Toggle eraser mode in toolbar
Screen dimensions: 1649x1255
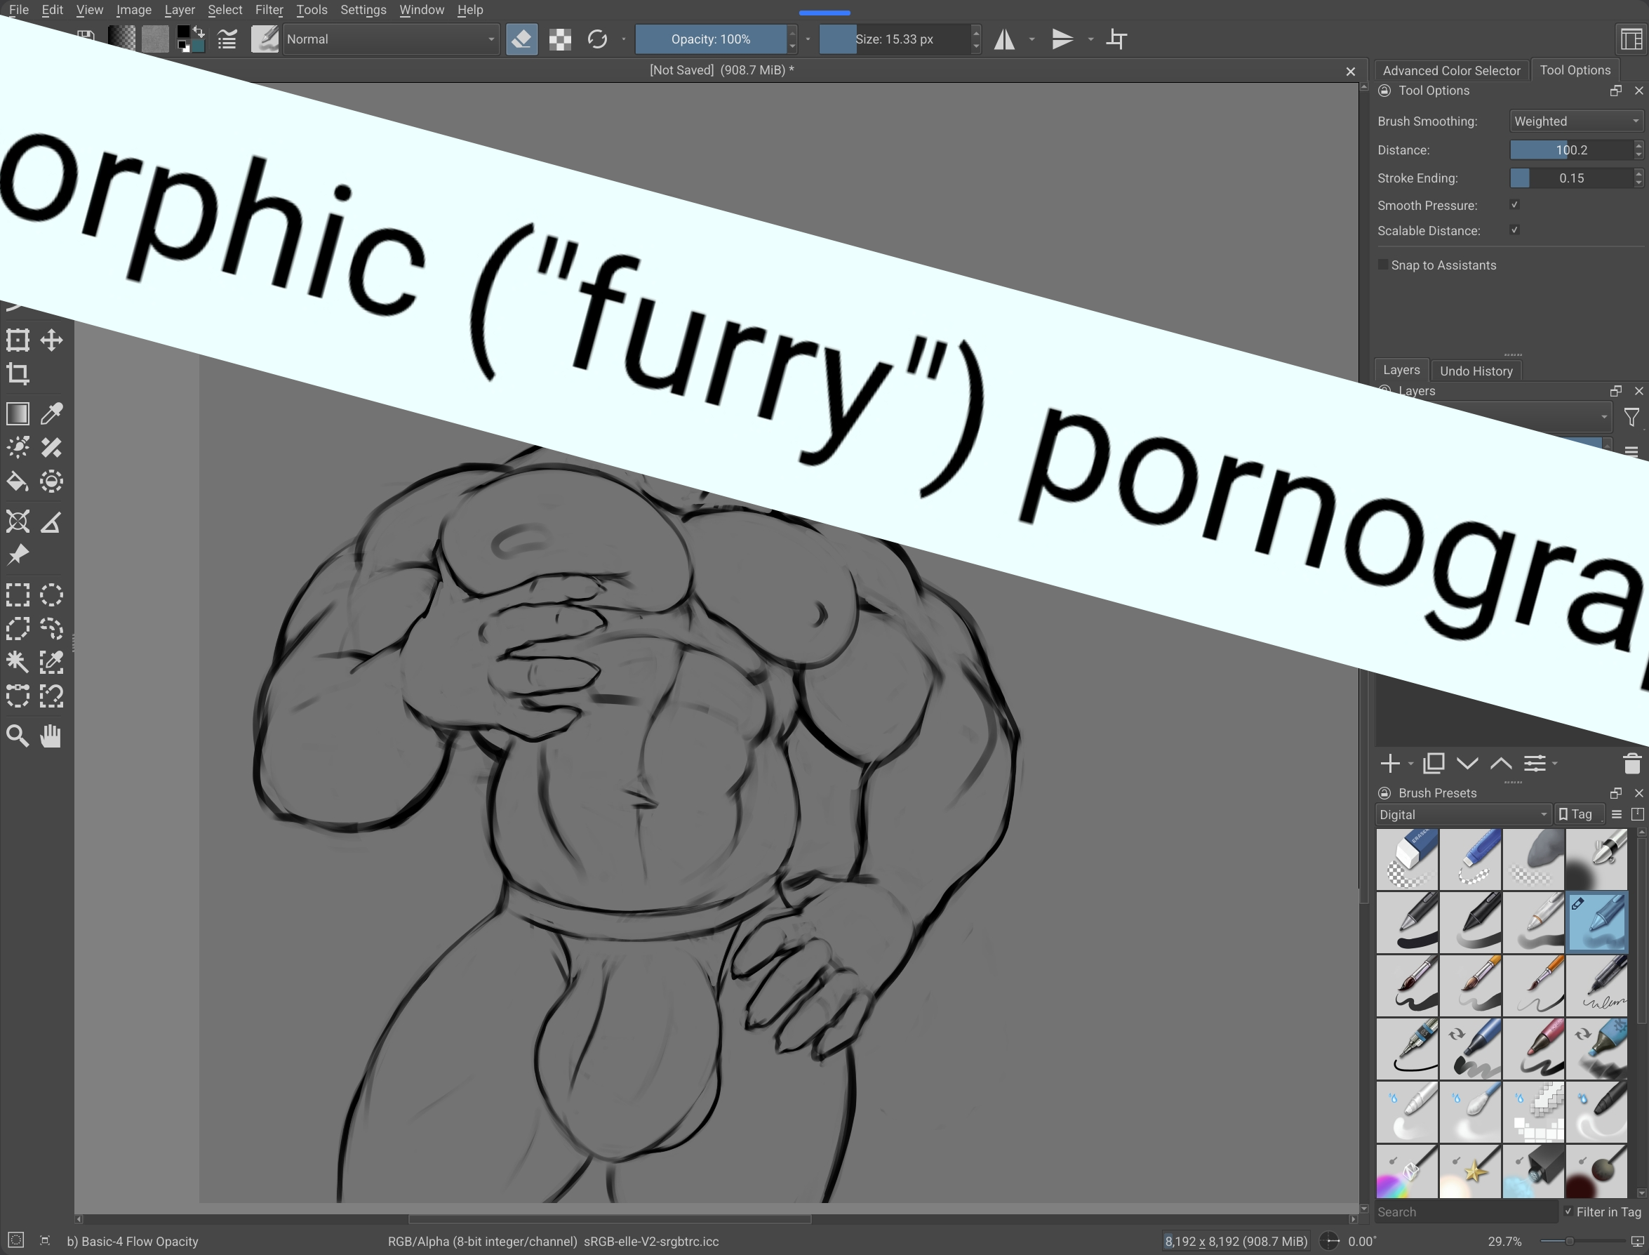click(x=521, y=39)
